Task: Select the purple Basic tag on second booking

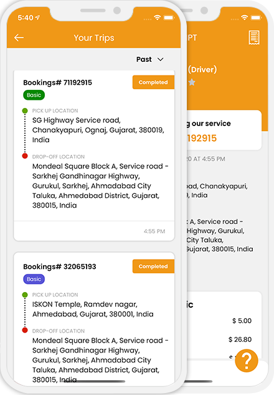Action: point(34,279)
